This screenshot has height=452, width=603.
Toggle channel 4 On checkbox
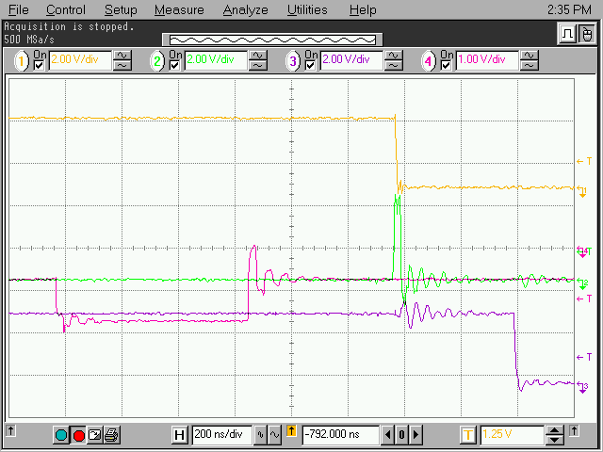pos(447,65)
